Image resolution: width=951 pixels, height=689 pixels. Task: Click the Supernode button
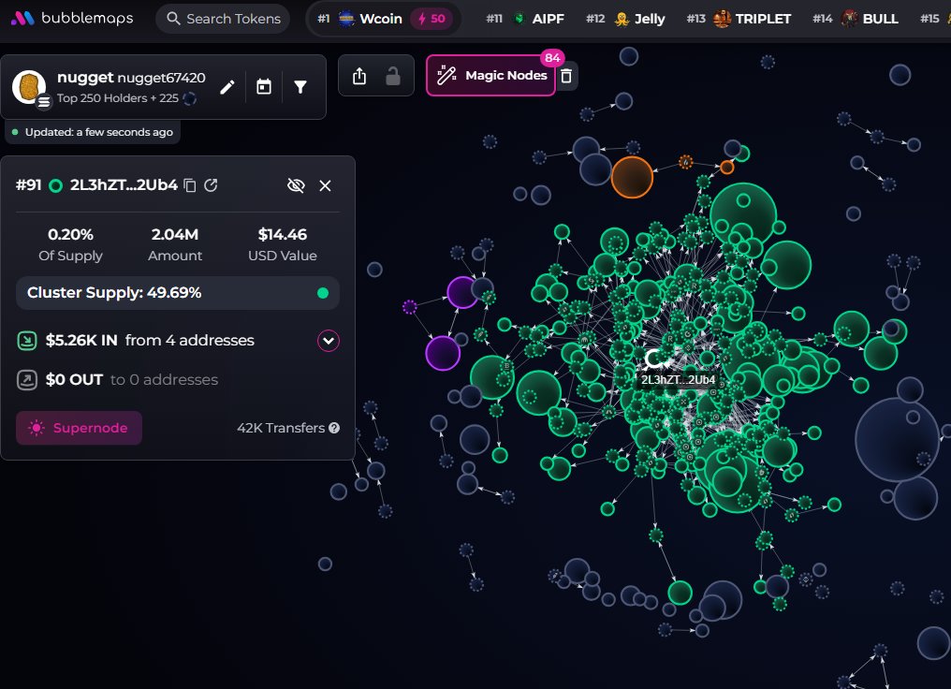click(79, 428)
